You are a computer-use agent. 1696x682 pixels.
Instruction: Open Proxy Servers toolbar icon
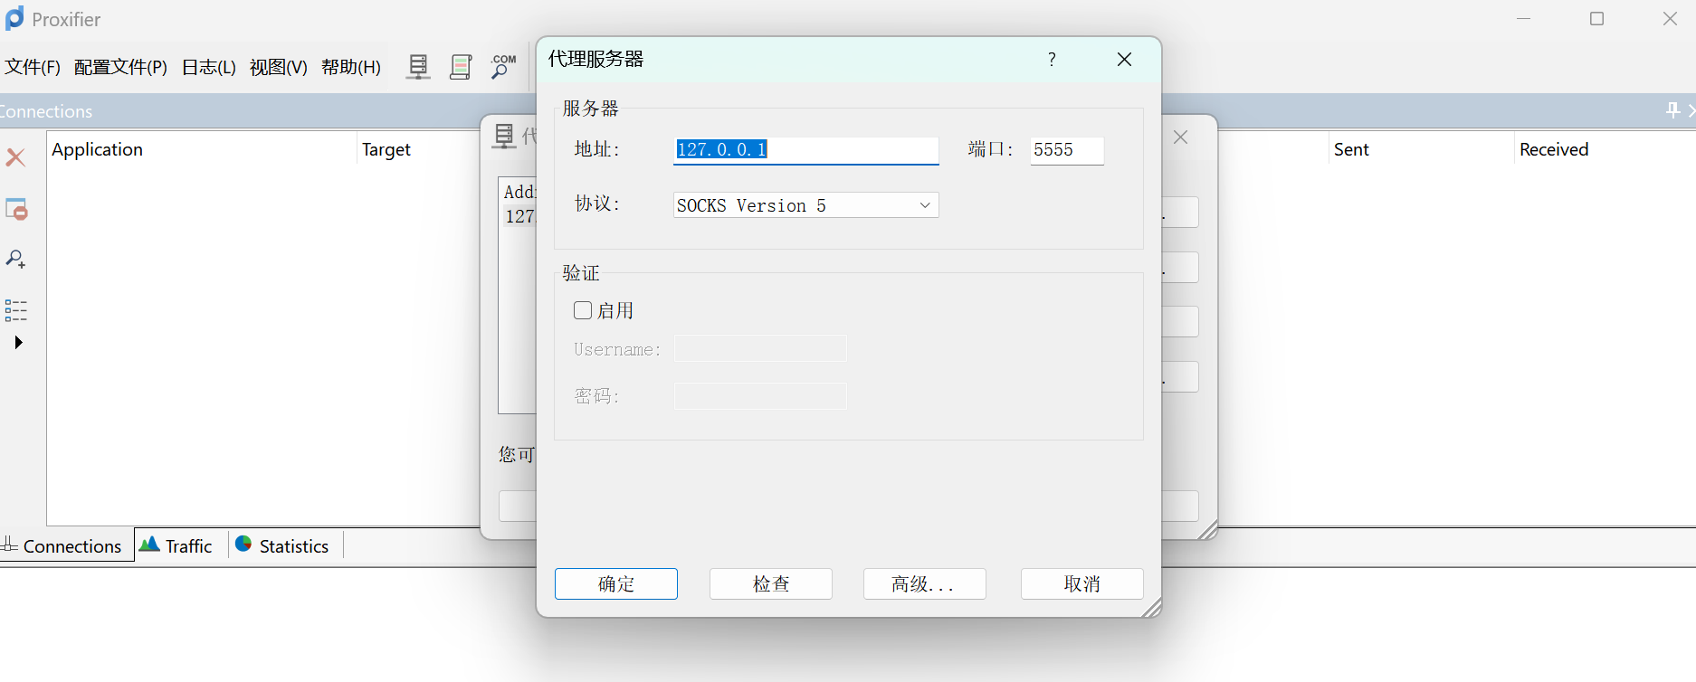[x=417, y=67]
